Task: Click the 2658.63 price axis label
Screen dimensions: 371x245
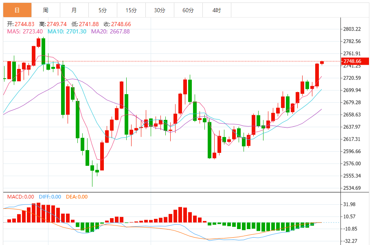Action: (x=352, y=115)
